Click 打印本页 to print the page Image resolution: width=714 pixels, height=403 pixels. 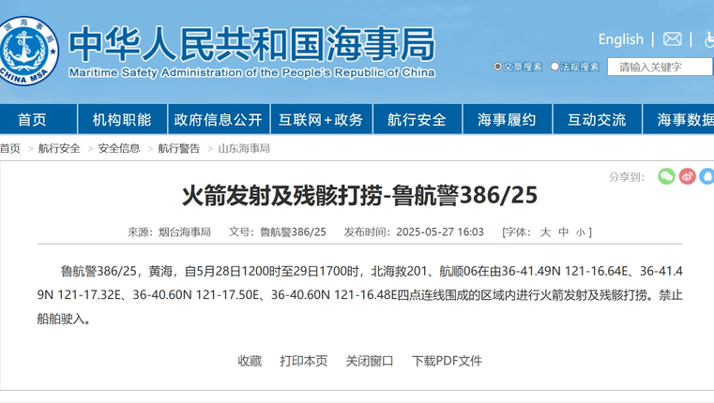(303, 361)
